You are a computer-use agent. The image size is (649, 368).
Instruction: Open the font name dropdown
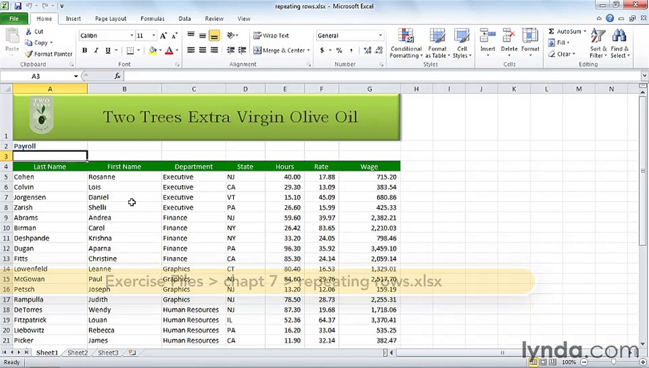[131, 36]
